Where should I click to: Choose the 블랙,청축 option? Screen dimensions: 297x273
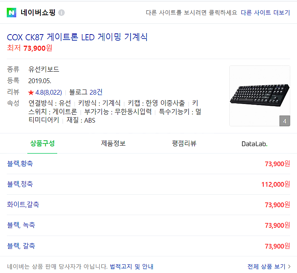click(x=20, y=184)
